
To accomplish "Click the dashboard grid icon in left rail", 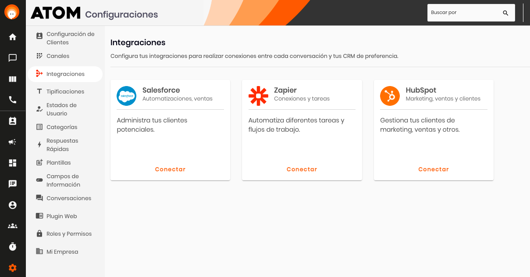I will pos(13,163).
